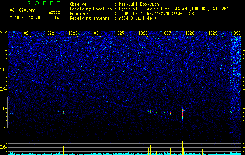This screenshot has width=245, height=155.
Task: Click the 'Observer' field label
Action: click(x=79, y=4)
